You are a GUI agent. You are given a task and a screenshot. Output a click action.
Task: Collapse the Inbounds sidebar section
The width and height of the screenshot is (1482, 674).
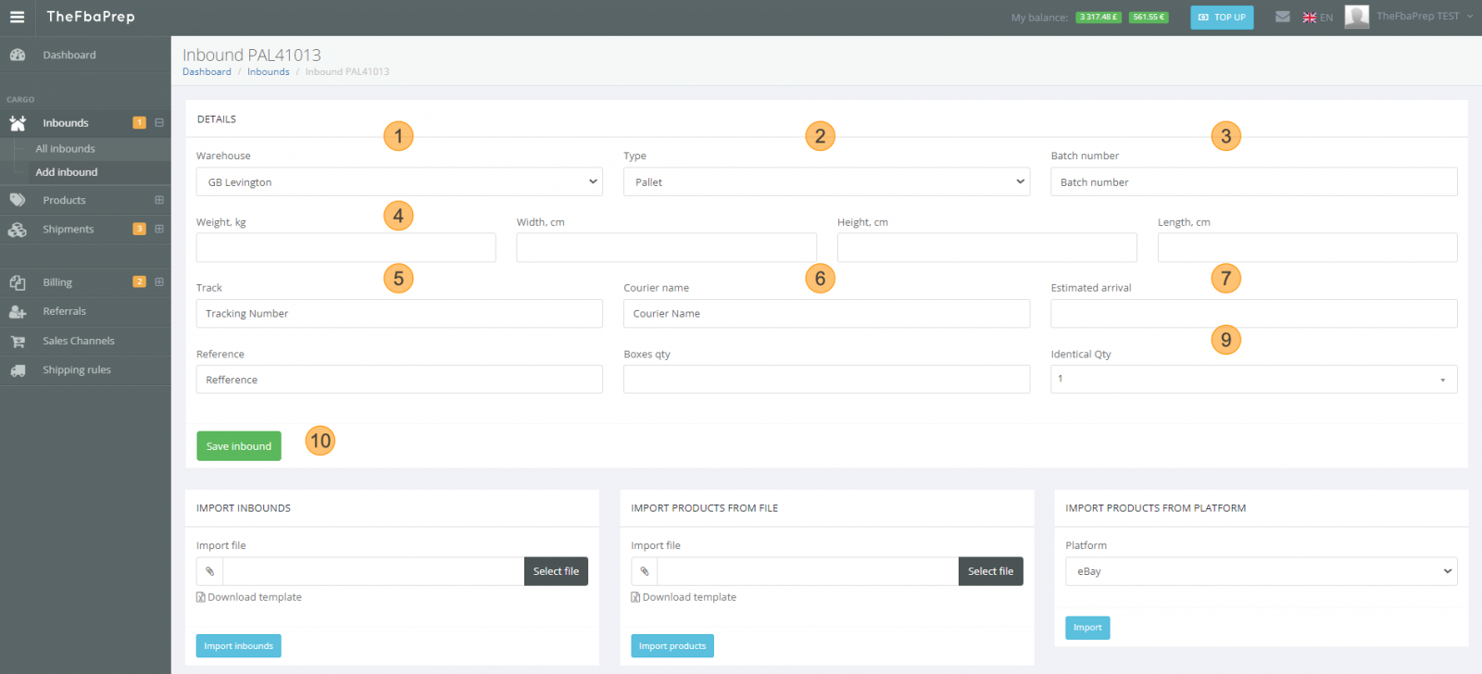159,122
